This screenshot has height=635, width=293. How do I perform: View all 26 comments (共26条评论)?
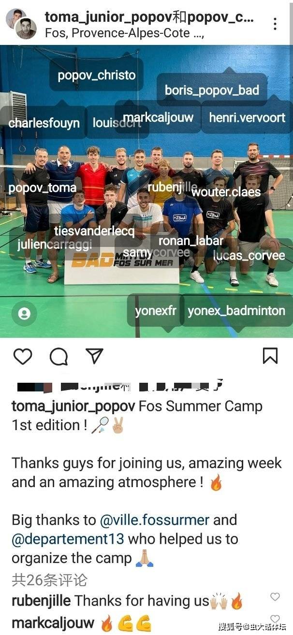[49, 580]
